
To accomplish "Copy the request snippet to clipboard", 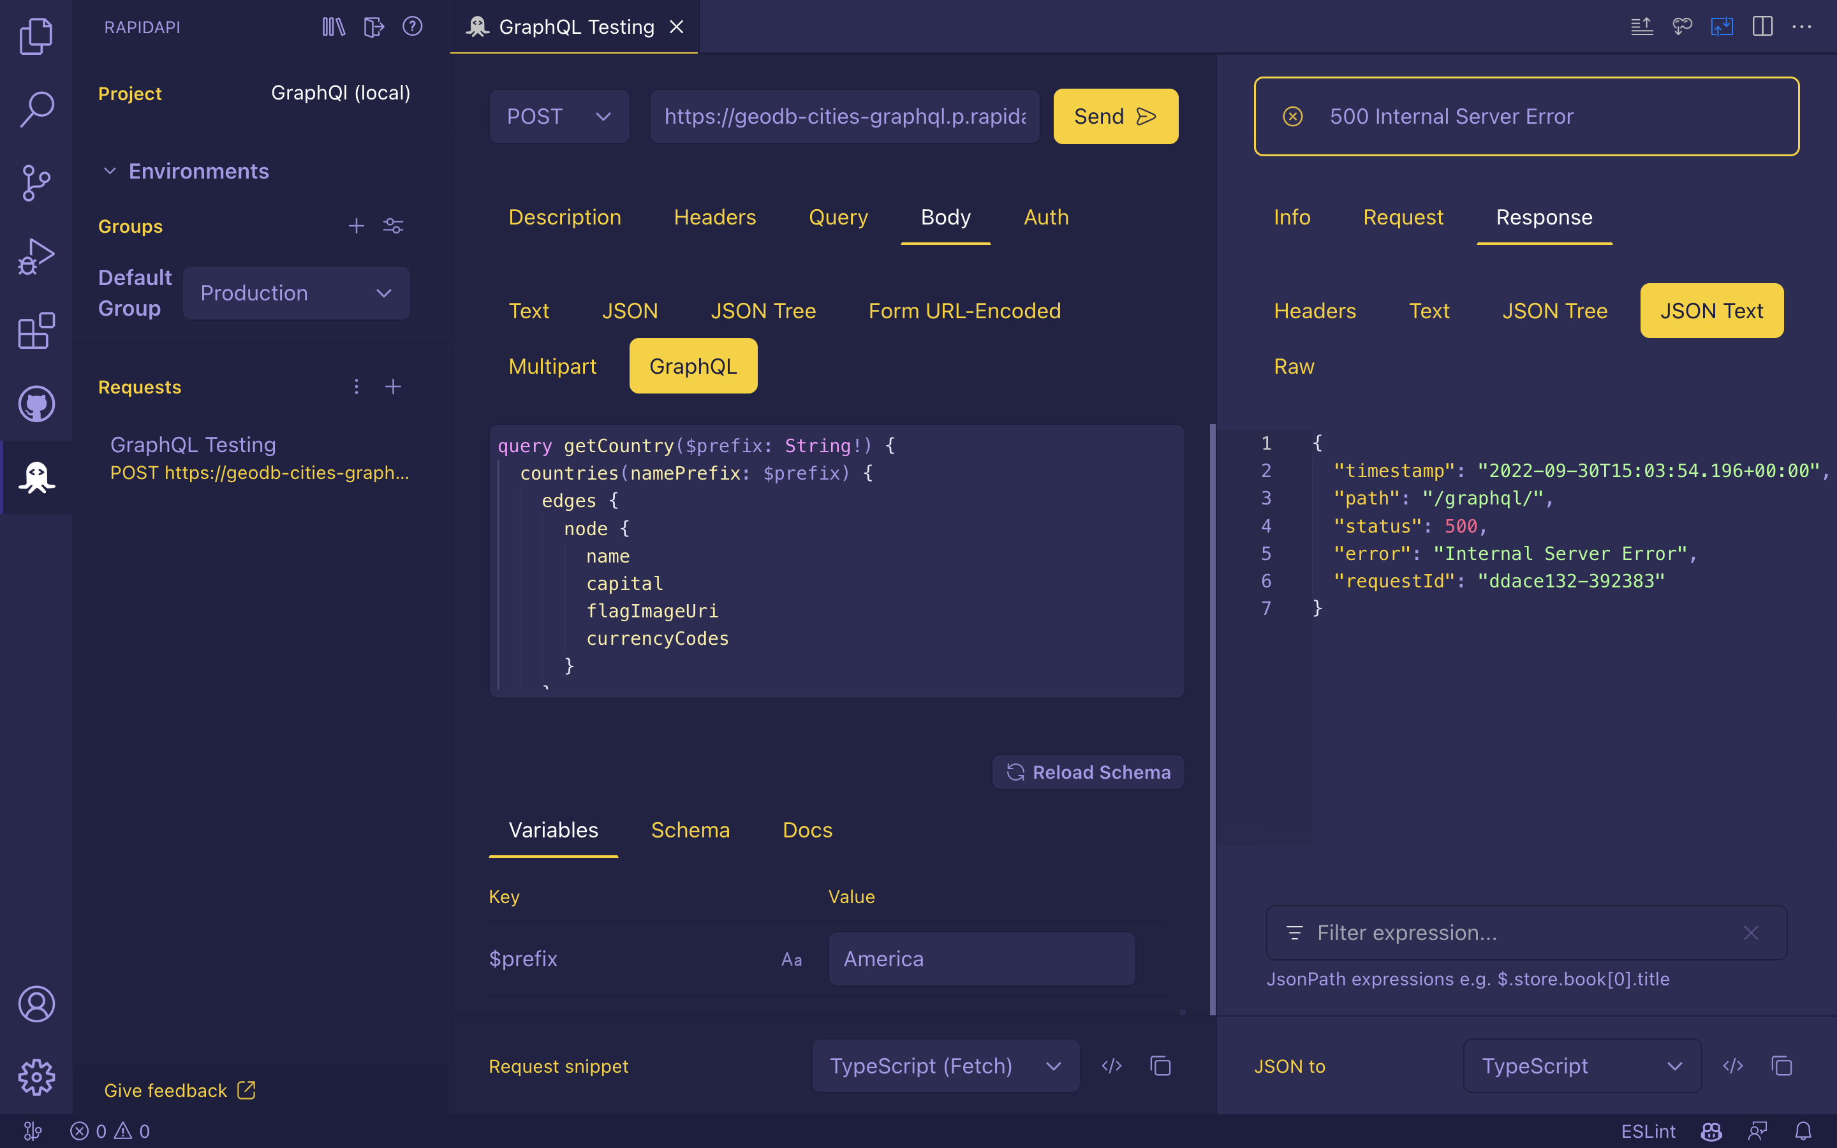I will [1160, 1066].
